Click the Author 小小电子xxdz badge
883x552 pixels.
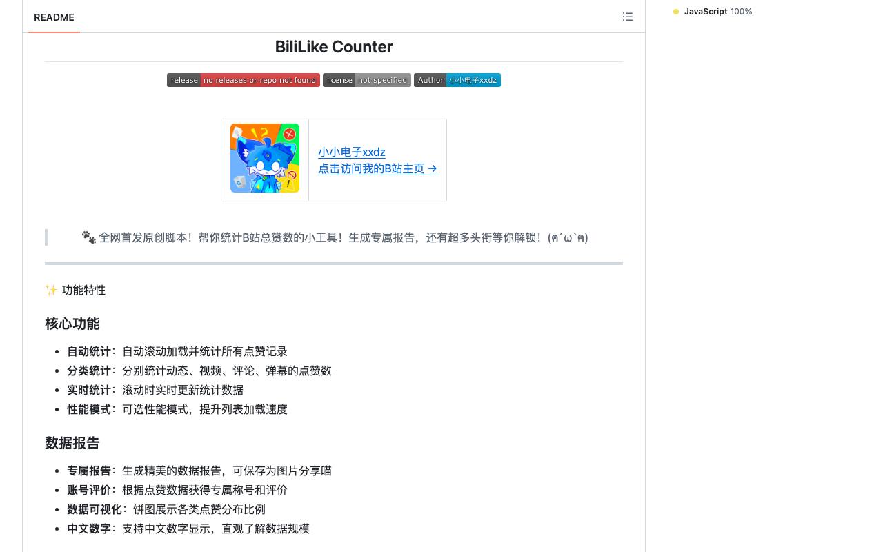point(457,80)
